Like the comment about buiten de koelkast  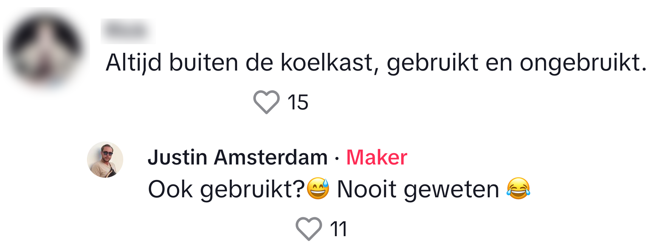[267, 102]
